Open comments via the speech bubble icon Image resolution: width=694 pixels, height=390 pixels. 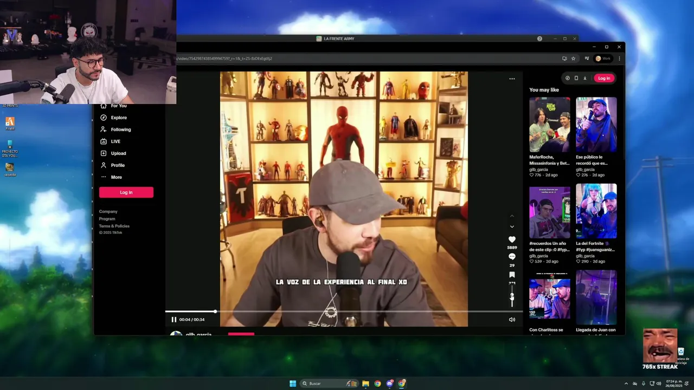(512, 257)
